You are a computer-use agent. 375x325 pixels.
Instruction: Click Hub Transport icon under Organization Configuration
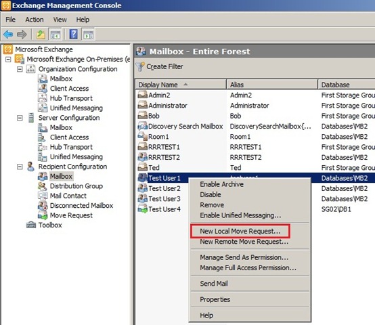point(43,98)
